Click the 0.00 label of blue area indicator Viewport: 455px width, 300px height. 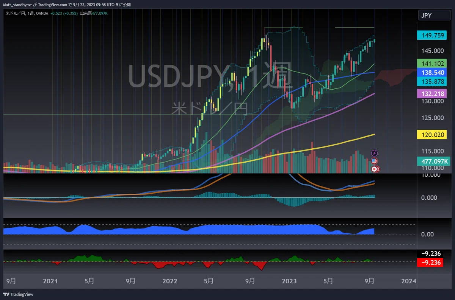[427, 234]
